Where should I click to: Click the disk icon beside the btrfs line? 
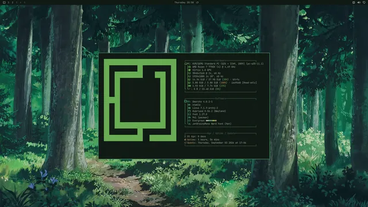coord(189,79)
